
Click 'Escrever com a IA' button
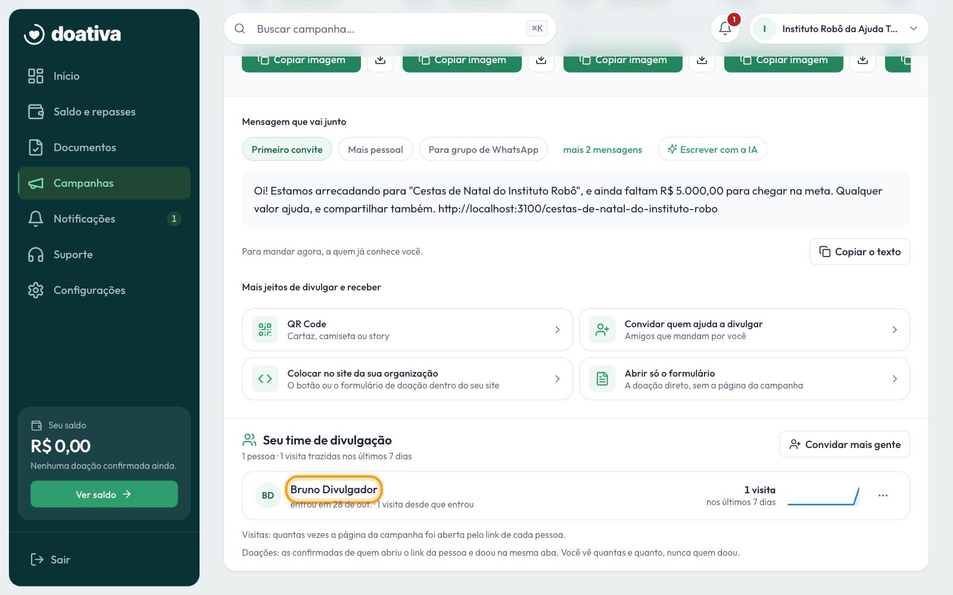[712, 149]
